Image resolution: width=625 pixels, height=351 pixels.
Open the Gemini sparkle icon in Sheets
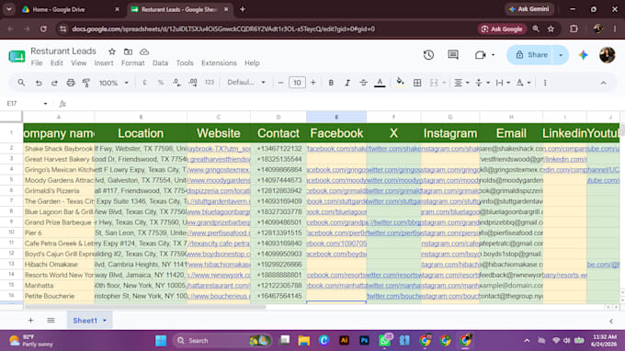coord(584,55)
